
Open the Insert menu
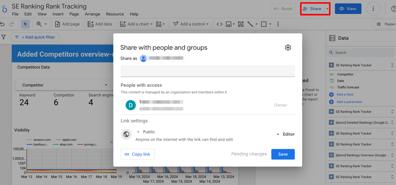click(58, 14)
